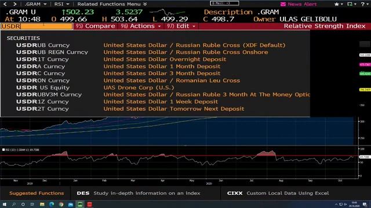Click the last price 502.23 value
The height and width of the screenshot is (208, 371).
78,12
